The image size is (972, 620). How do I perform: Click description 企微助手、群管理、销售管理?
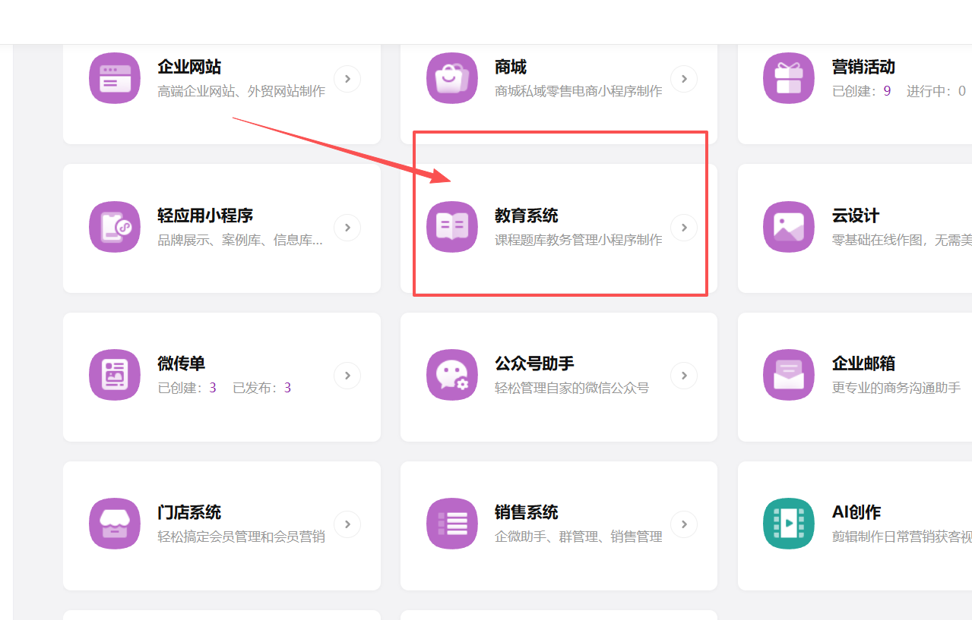click(578, 537)
